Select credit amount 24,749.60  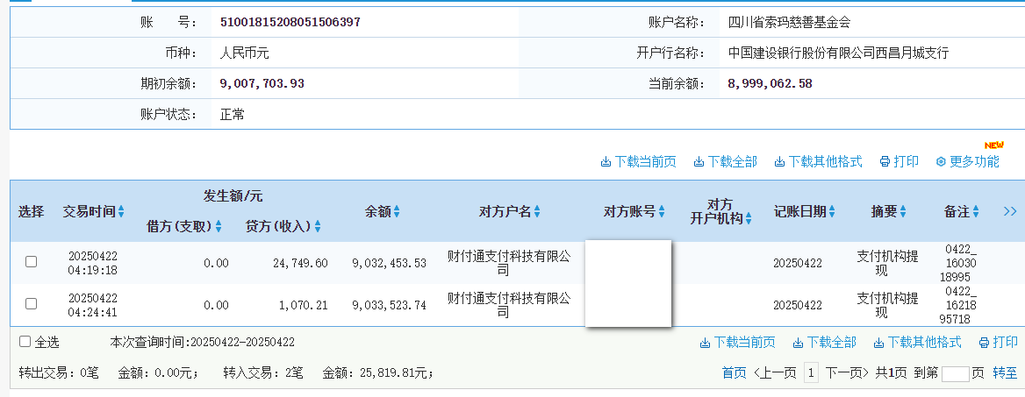tap(300, 263)
